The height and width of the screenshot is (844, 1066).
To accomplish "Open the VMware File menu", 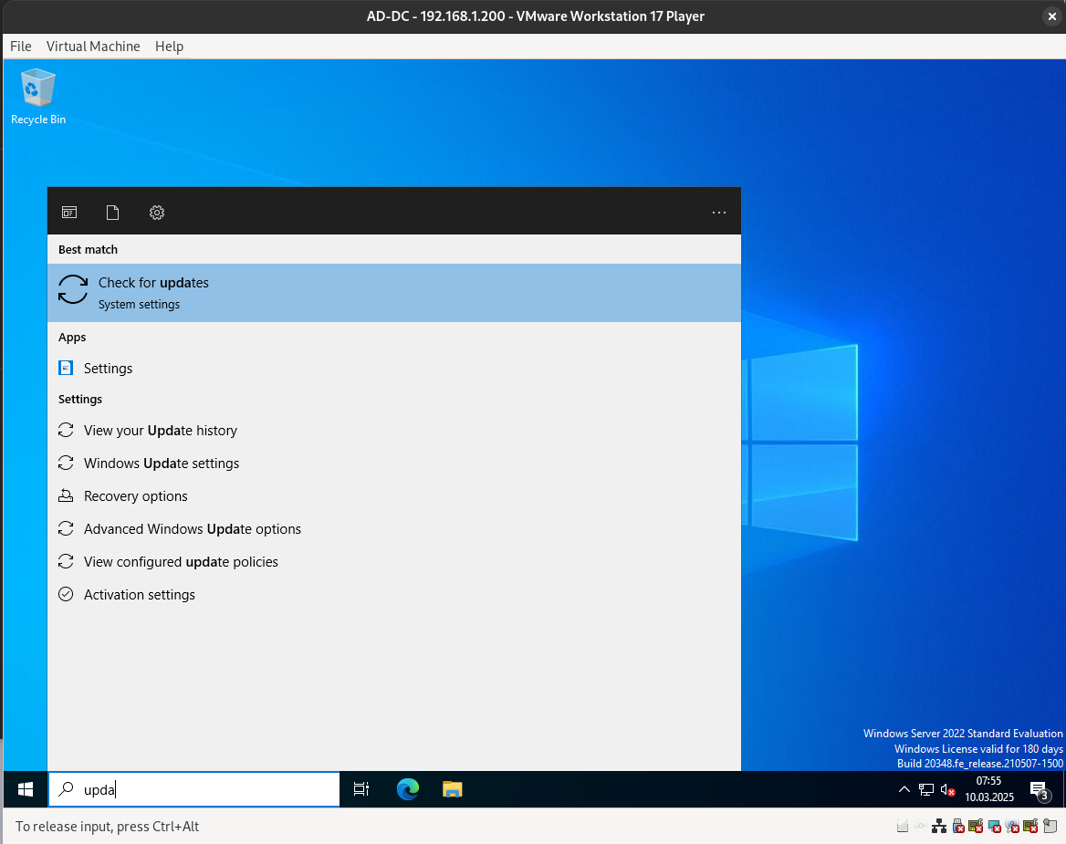I will [20, 47].
